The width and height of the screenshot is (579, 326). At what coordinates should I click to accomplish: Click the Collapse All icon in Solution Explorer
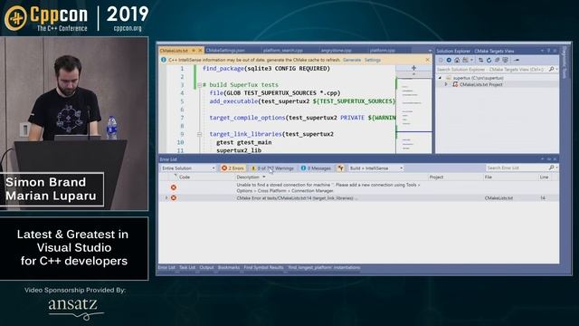tap(497, 60)
